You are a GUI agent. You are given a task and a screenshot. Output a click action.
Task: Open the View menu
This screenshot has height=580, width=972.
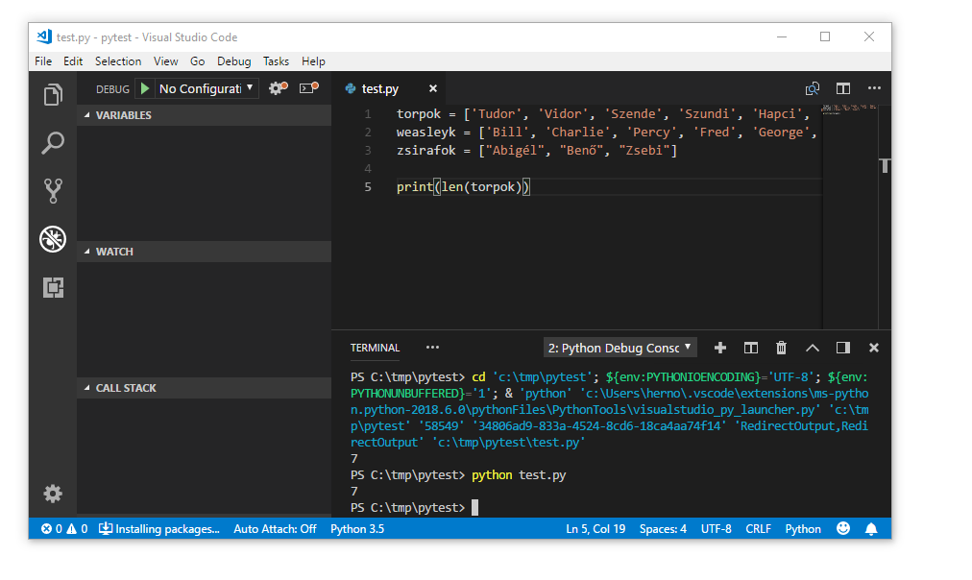[165, 61]
